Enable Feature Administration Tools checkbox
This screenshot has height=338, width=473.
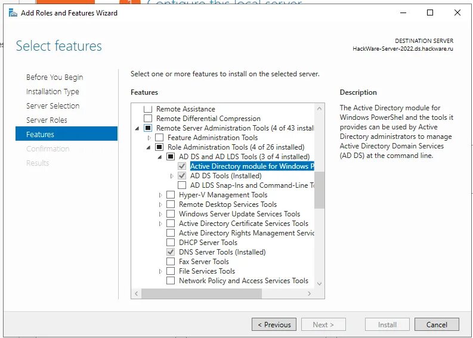(x=159, y=138)
